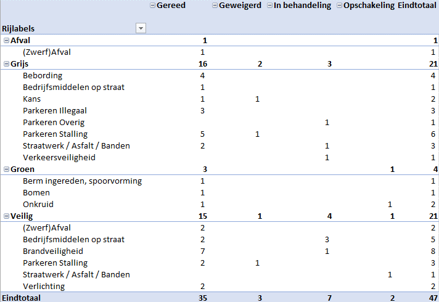Collapse the Geweigerd column group
This screenshot has width=439, height=302.
point(215,6)
